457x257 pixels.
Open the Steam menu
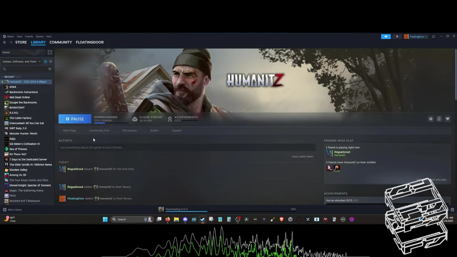[9, 36]
